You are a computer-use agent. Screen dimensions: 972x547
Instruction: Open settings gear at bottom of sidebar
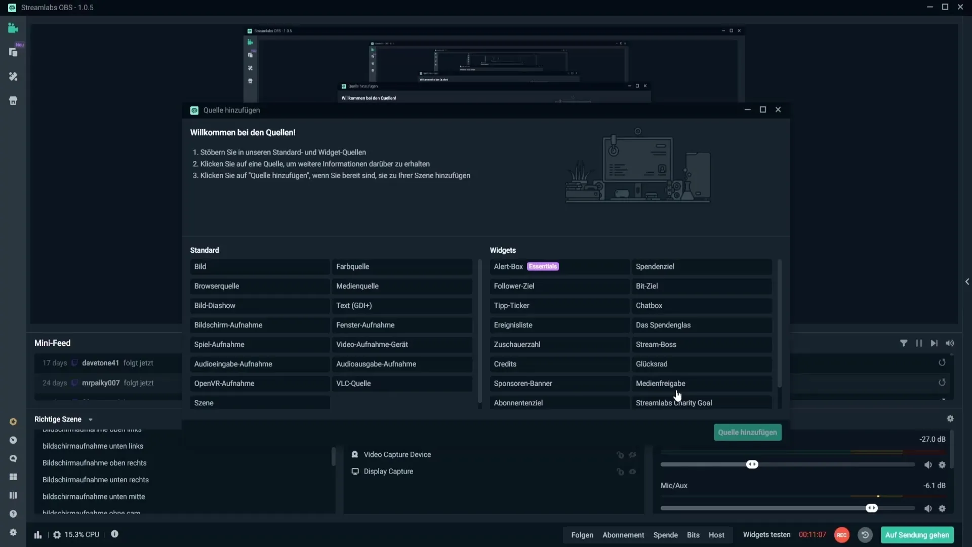coord(13,532)
